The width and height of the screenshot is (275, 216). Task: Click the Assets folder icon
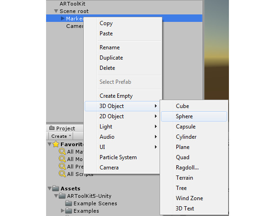[x=55, y=188]
